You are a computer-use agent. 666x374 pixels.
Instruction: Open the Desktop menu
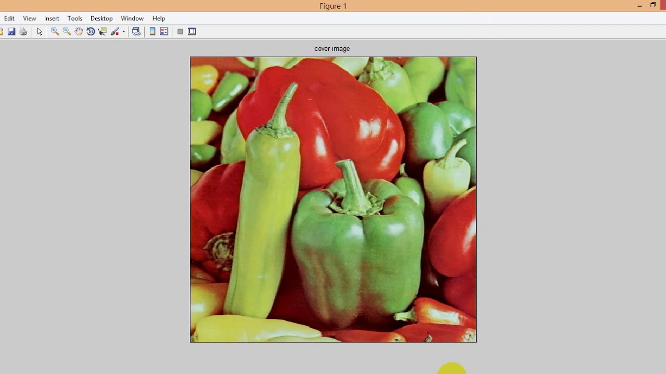pyautogui.click(x=101, y=18)
